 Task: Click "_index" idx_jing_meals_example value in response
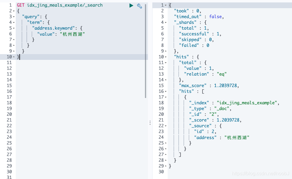[x=247, y=103]
